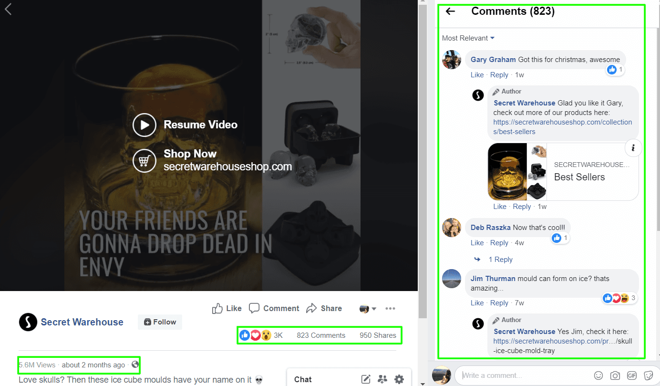This screenshot has width=660, height=386.
Task: Open Deb Raszka's profile name
Action: [491, 228]
